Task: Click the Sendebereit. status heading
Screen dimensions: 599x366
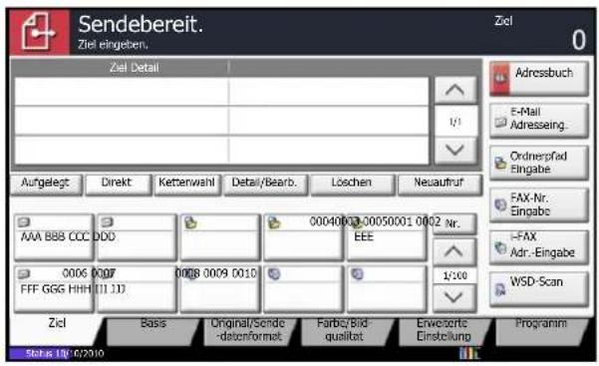Action: 141,25
